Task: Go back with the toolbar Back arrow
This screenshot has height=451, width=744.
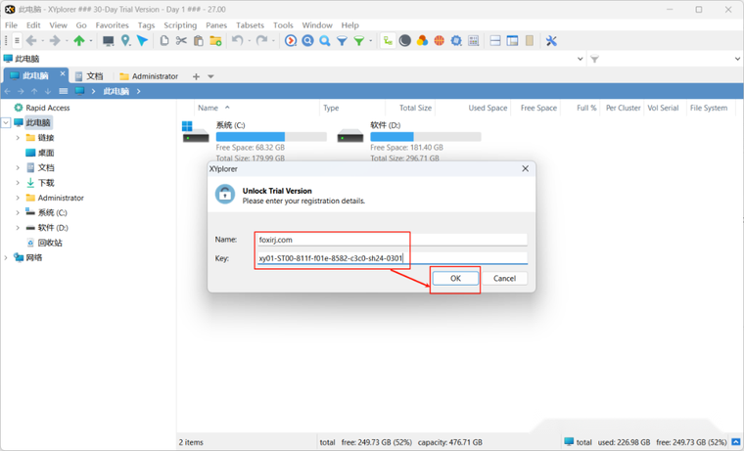Action: pyautogui.click(x=31, y=41)
